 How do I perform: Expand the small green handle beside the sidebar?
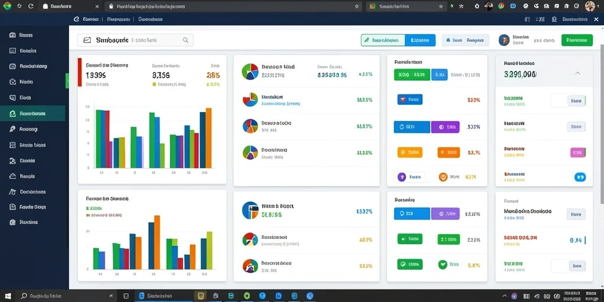coord(67,81)
